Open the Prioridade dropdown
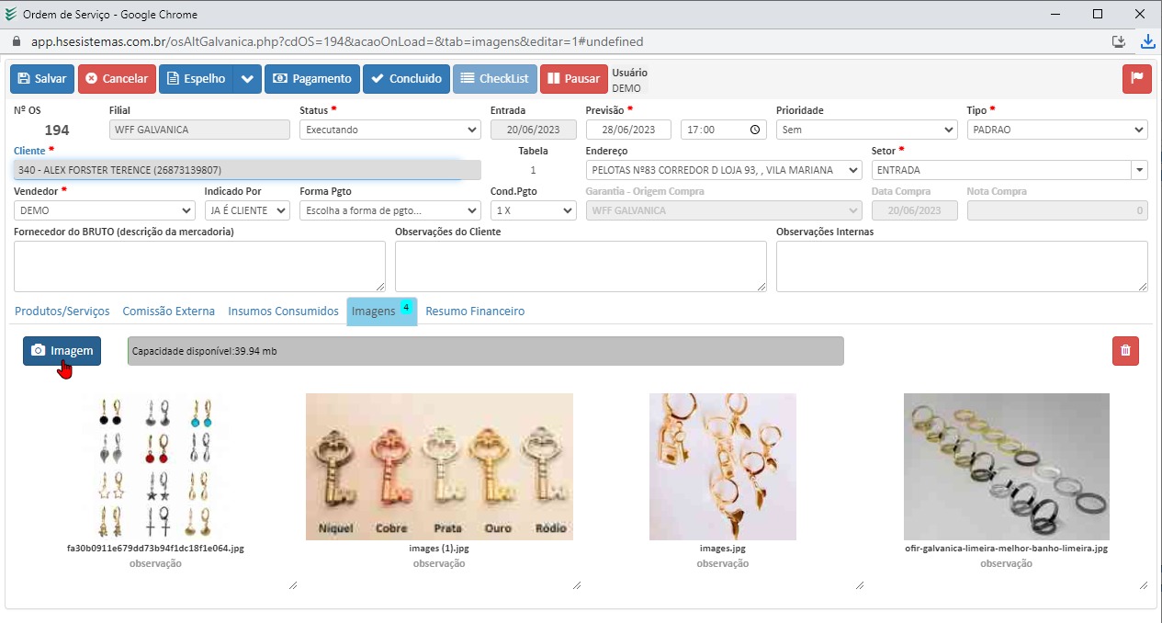The width and height of the screenshot is (1162, 623). pyautogui.click(x=863, y=130)
